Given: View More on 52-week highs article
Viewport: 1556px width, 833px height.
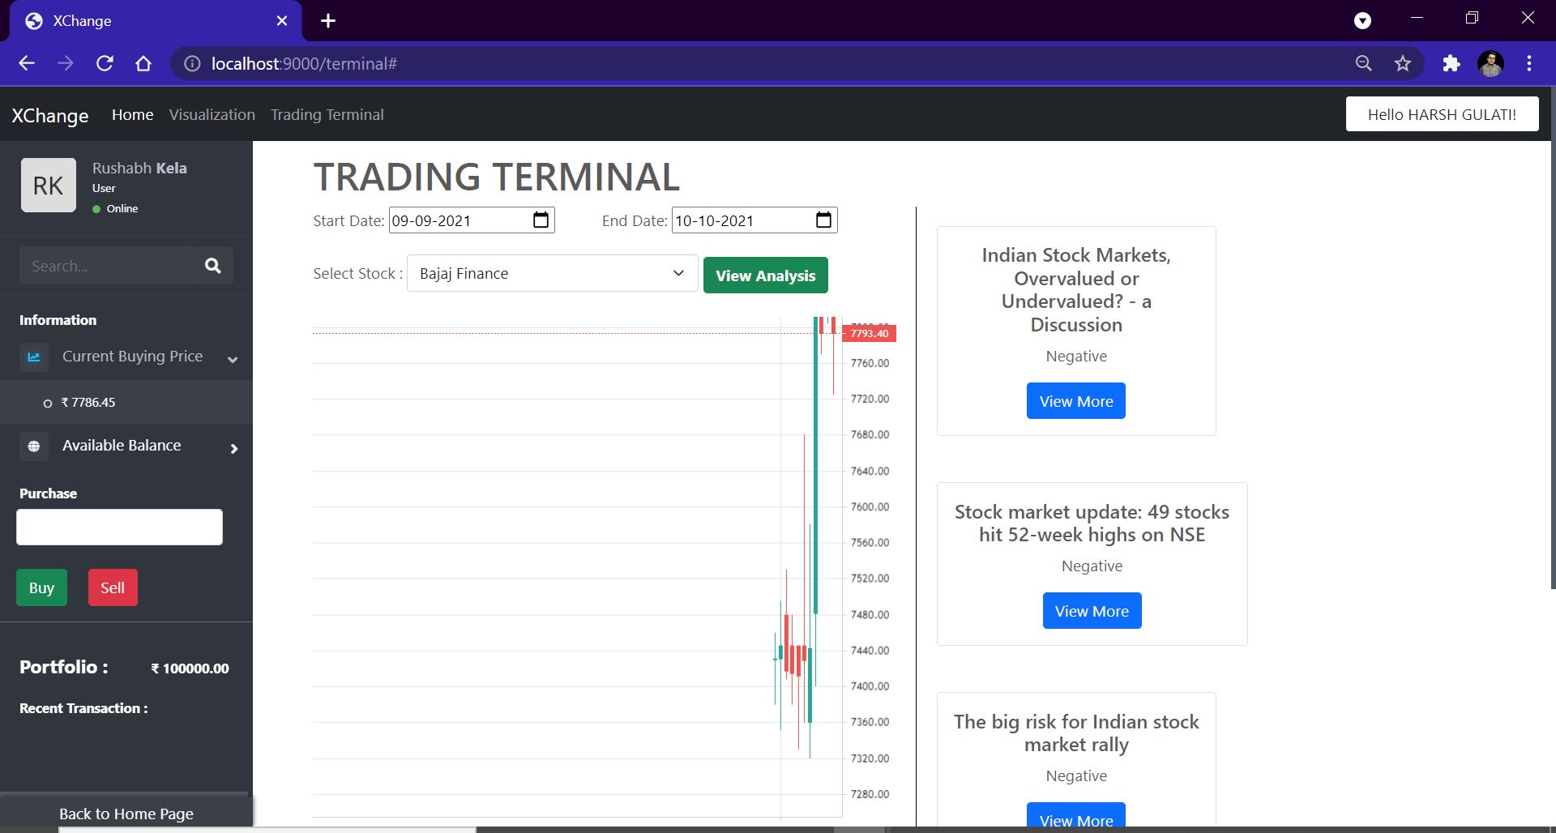Looking at the screenshot, I should (x=1092, y=611).
